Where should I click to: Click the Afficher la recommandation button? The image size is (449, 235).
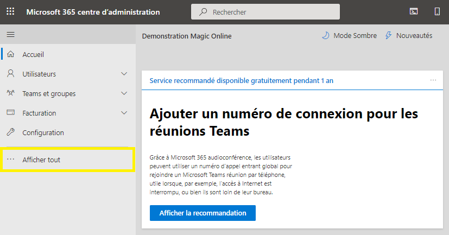coord(203,213)
